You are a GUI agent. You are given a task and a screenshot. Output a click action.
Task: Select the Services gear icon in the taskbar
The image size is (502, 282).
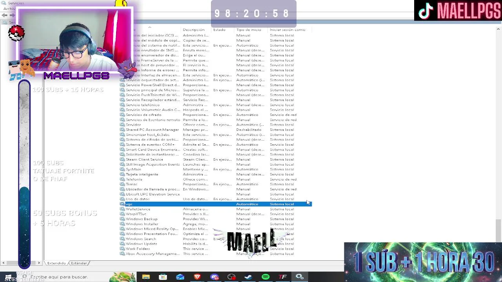[x=300, y=277]
